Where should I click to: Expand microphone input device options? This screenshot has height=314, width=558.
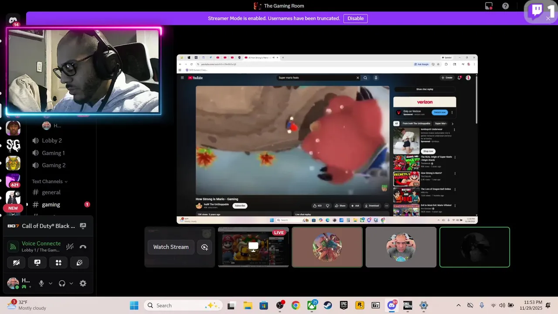(51, 283)
